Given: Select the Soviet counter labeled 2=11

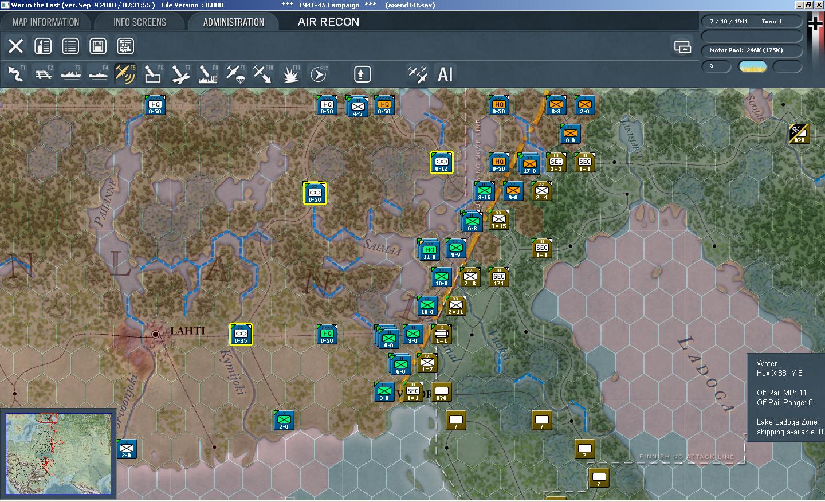Looking at the screenshot, I should tap(455, 305).
